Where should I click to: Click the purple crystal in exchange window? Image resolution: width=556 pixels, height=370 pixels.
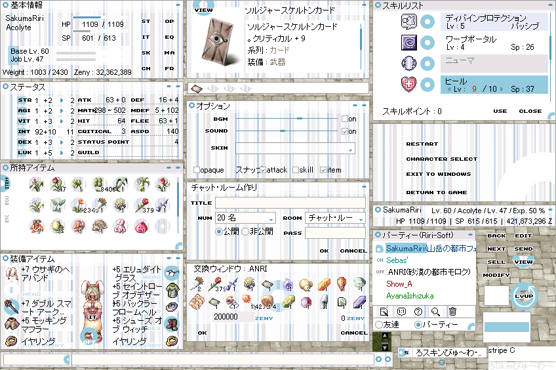point(359,302)
